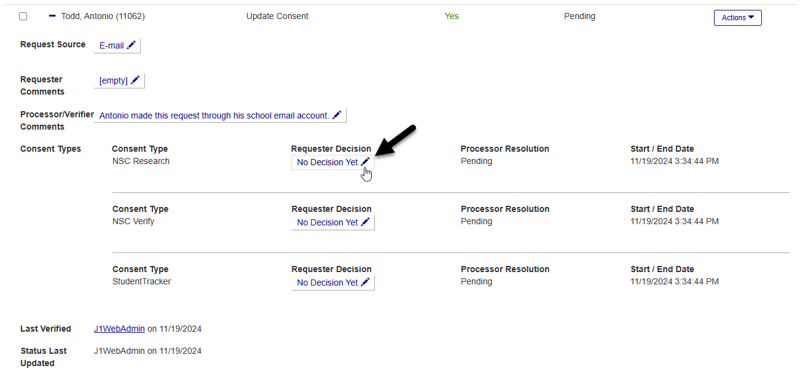The image size is (800, 371).
Task: Click the Update Consent request type text
Action: (277, 17)
